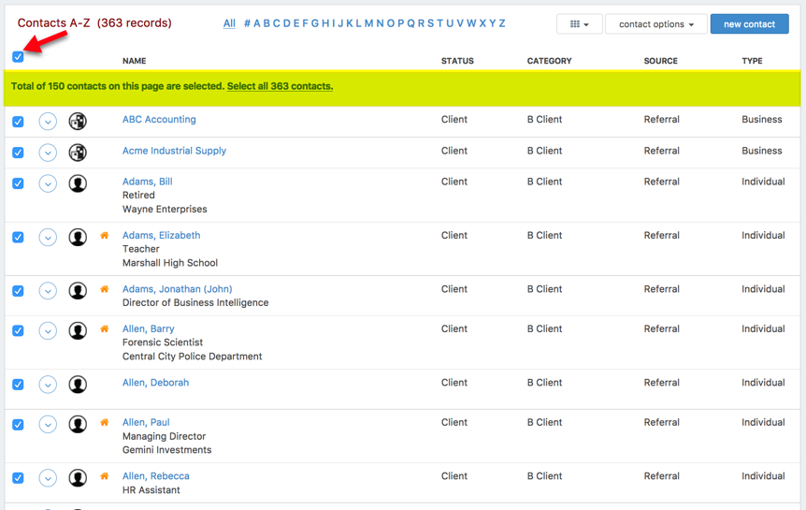
Task: Open the Adams, Elizabeth contact record
Action: 162,235
